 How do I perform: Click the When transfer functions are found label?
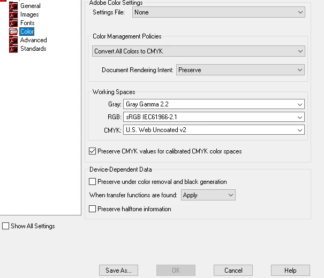pos(133,195)
